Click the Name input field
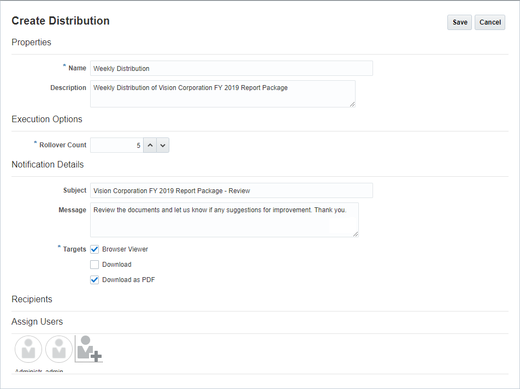Image resolution: width=520 pixels, height=389 pixels. pos(231,68)
